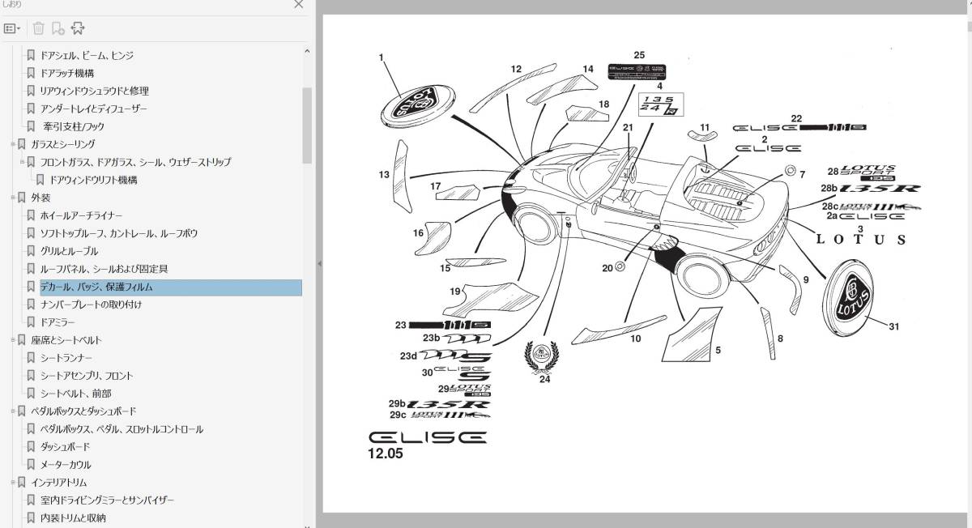Click bookmark icon beside ドアシェル、ビーム、ヒンジ
Viewport: 972px width, 528px height.
coord(31,56)
